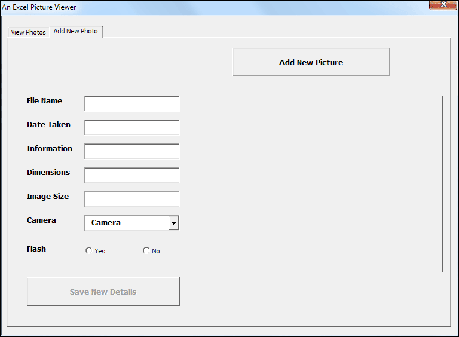
Task: Select the Add New Photo tab
Action: 76,31
